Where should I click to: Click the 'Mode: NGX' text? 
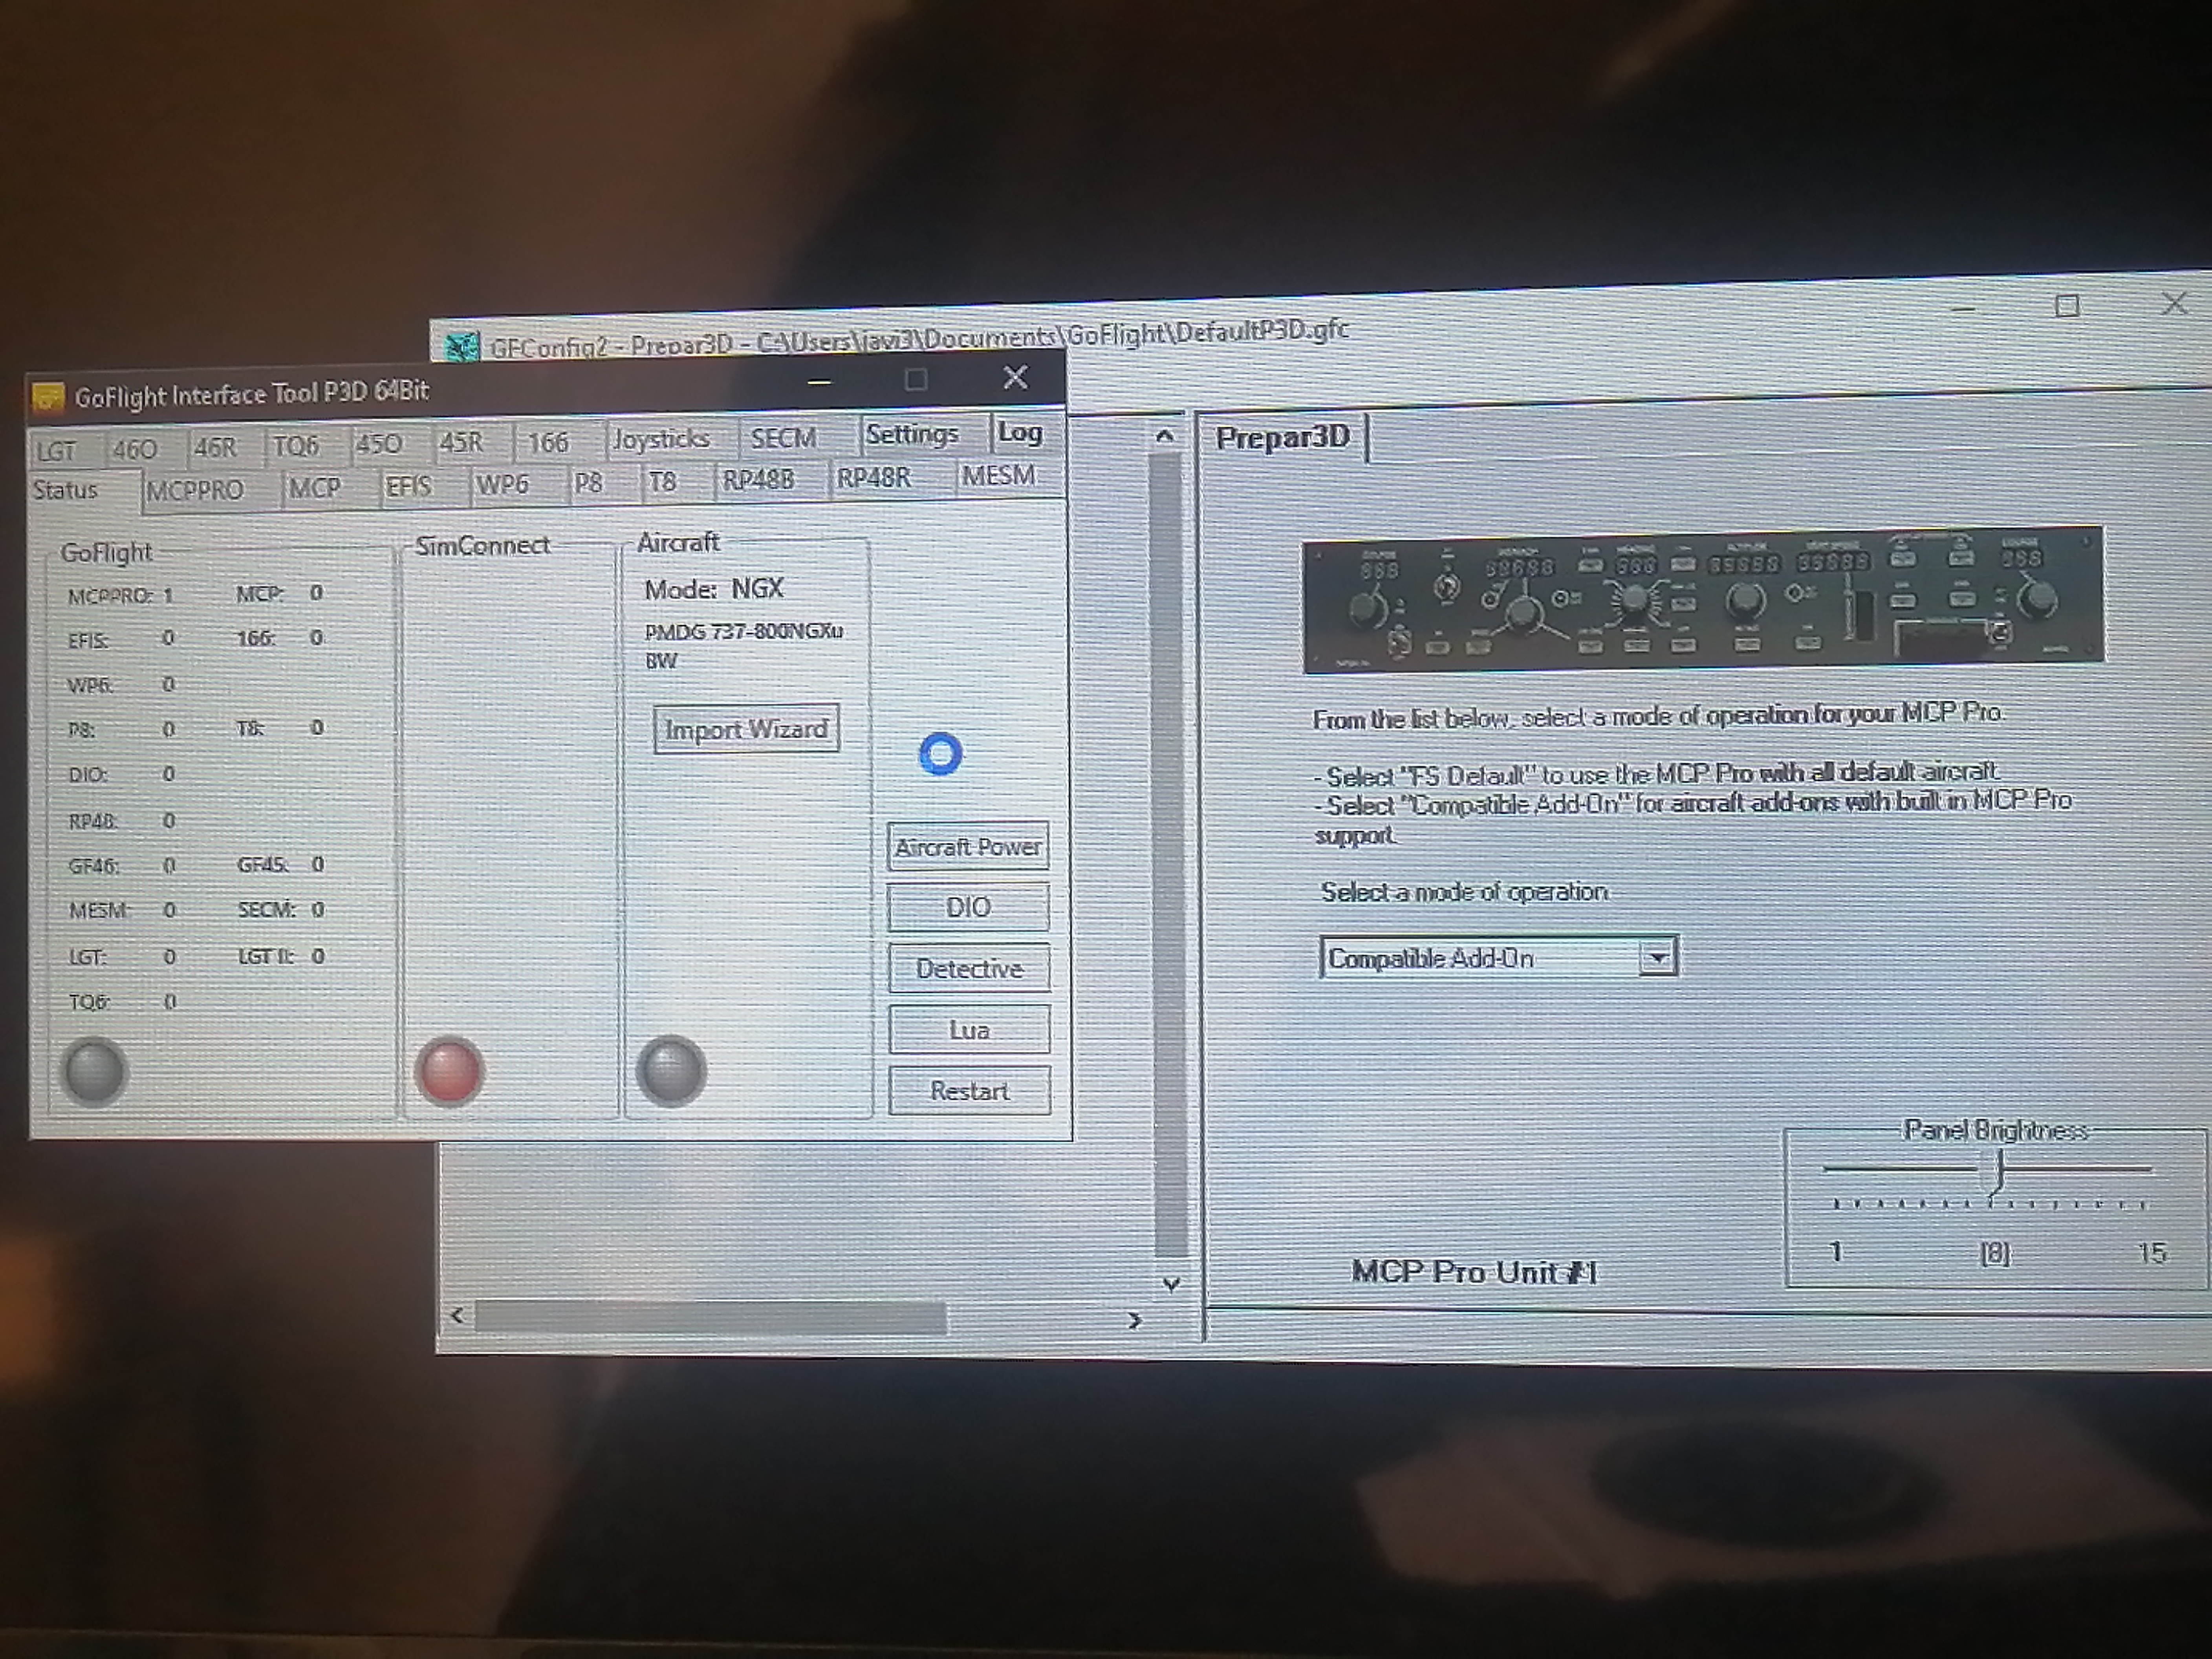(x=714, y=589)
